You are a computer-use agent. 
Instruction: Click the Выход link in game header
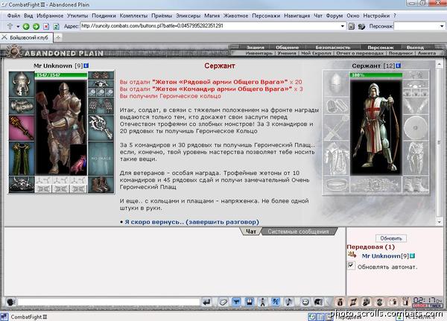pos(415,48)
